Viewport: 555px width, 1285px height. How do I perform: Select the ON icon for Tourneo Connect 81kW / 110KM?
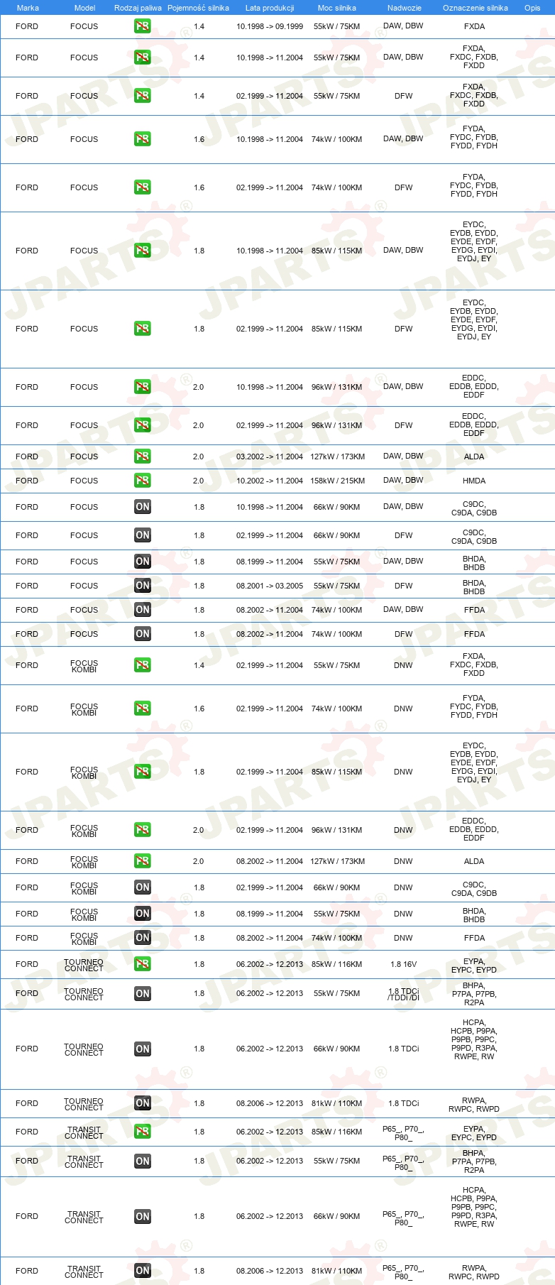[143, 1103]
